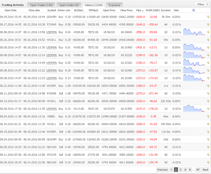Viewport: 211px width, 174px height.
Task: Open comment icon for WS30.L -2500.0 trade
Action: tap(208, 40)
